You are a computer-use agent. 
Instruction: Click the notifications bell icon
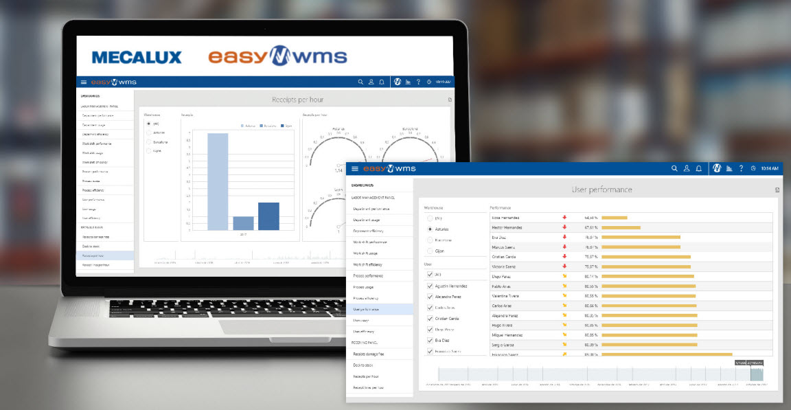(700, 168)
